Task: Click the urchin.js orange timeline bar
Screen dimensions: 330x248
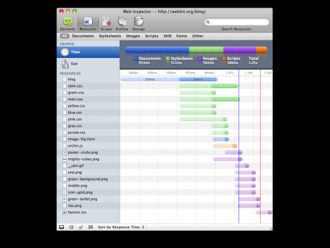Action: (x=225, y=146)
